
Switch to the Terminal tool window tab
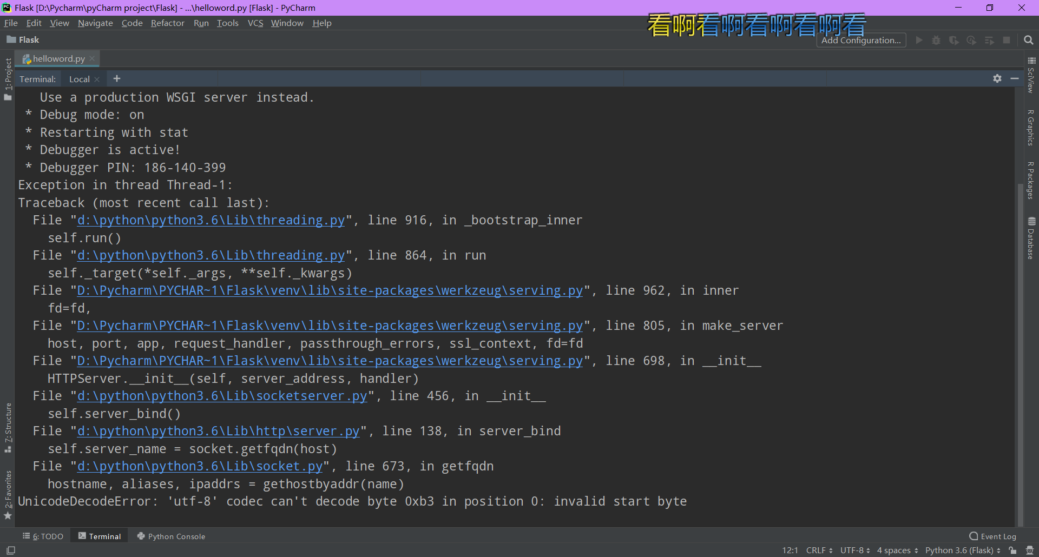pos(100,536)
